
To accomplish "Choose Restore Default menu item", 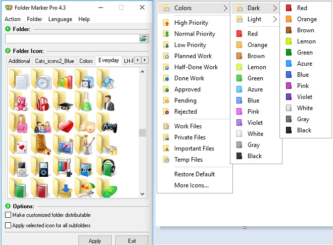I will (x=194, y=174).
